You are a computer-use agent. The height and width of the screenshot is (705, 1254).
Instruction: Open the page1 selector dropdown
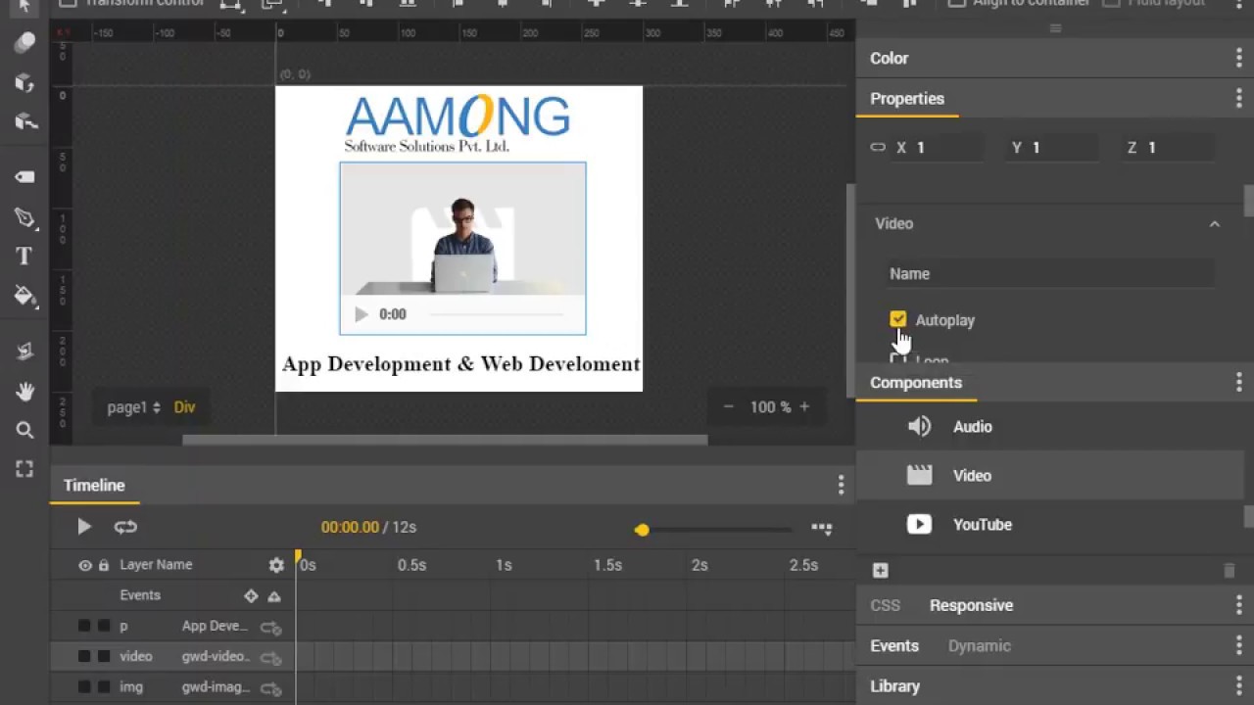(133, 407)
